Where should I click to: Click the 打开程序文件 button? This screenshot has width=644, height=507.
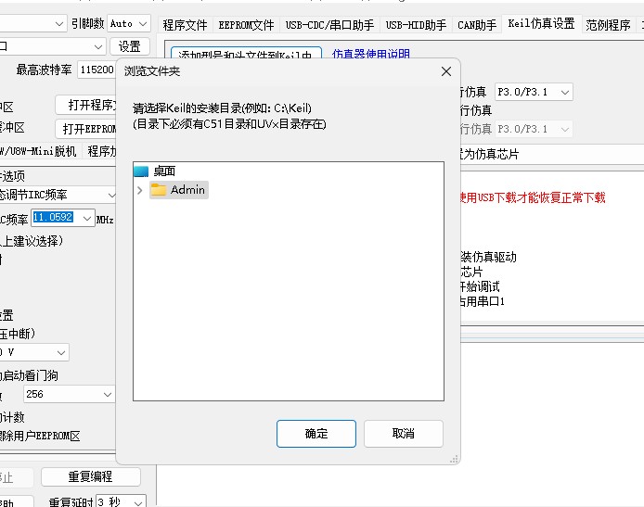[86, 105]
